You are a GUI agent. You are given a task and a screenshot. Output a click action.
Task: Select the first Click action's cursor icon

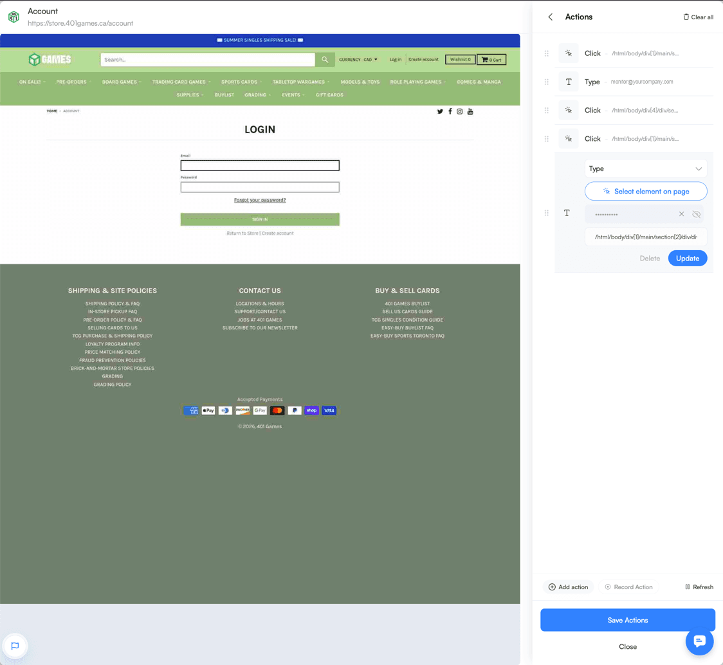[568, 53]
